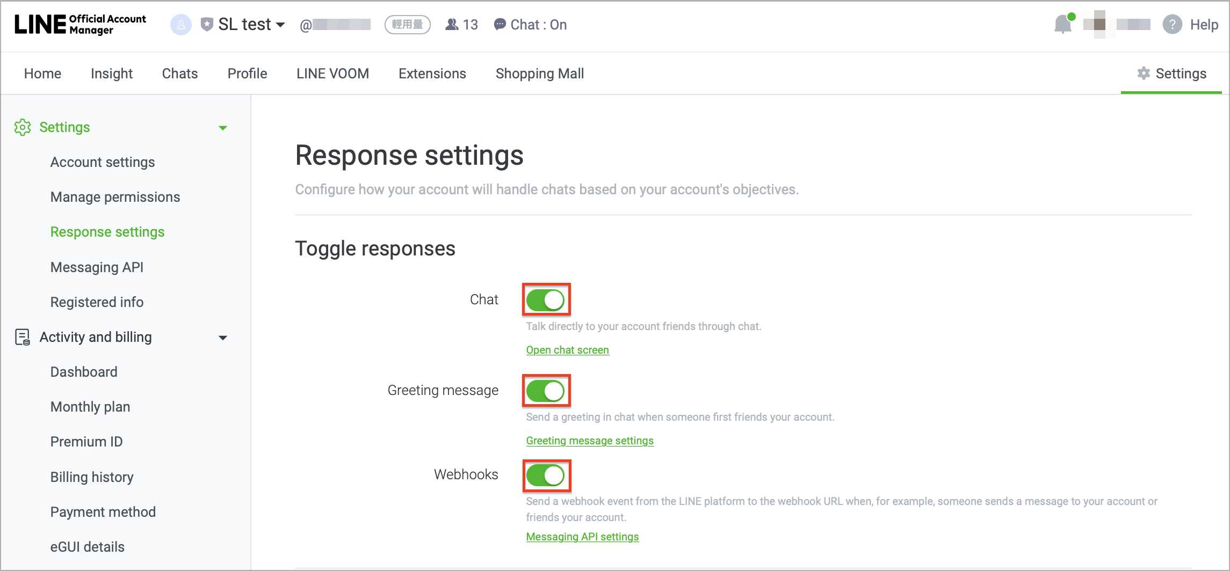Select Monthly plan in sidebar
This screenshot has width=1230, height=571.
point(90,407)
